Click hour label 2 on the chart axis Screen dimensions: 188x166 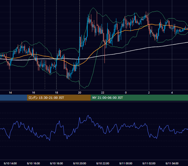149,93
